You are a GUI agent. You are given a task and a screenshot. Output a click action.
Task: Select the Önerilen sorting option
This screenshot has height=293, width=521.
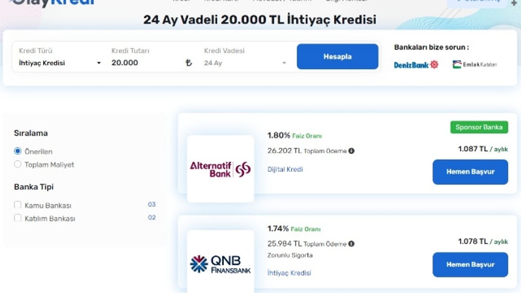18,151
